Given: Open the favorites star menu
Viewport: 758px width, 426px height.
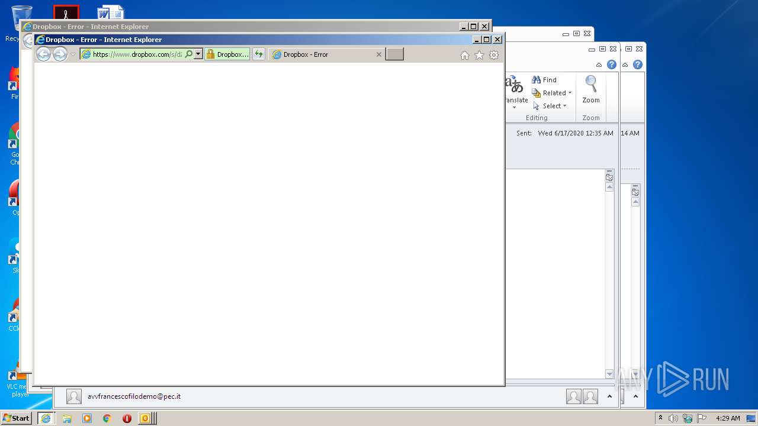Looking at the screenshot, I should pyautogui.click(x=479, y=55).
